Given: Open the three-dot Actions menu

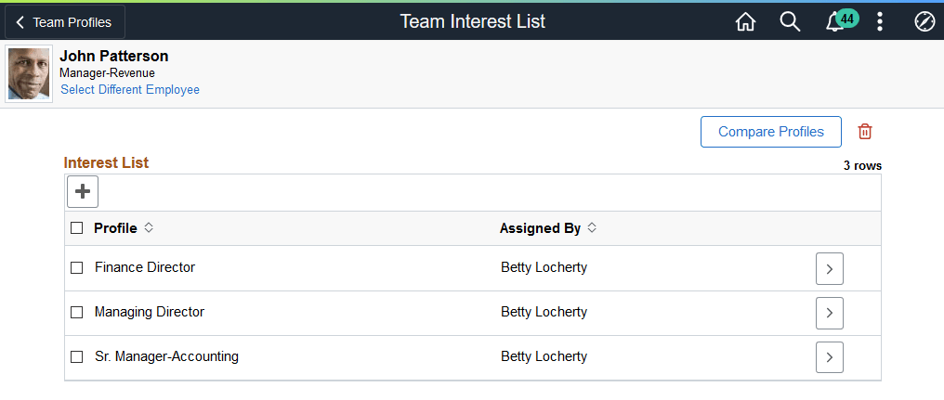Looking at the screenshot, I should tap(880, 21).
